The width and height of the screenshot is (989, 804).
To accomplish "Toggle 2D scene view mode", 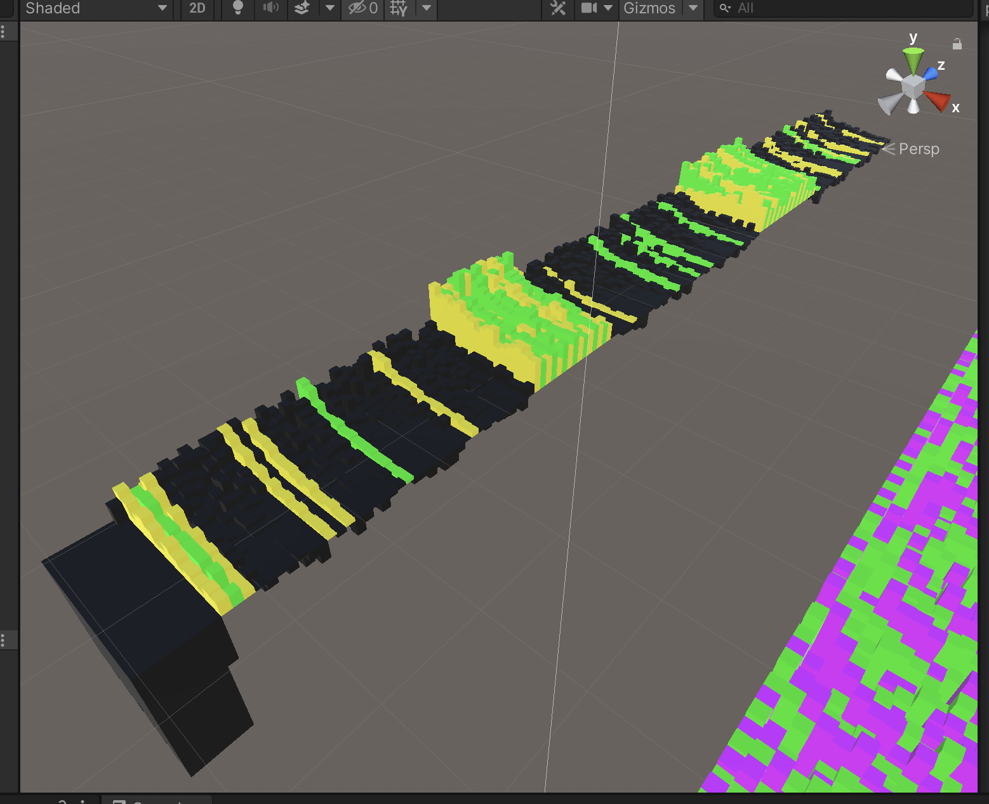I will pos(197,8).
